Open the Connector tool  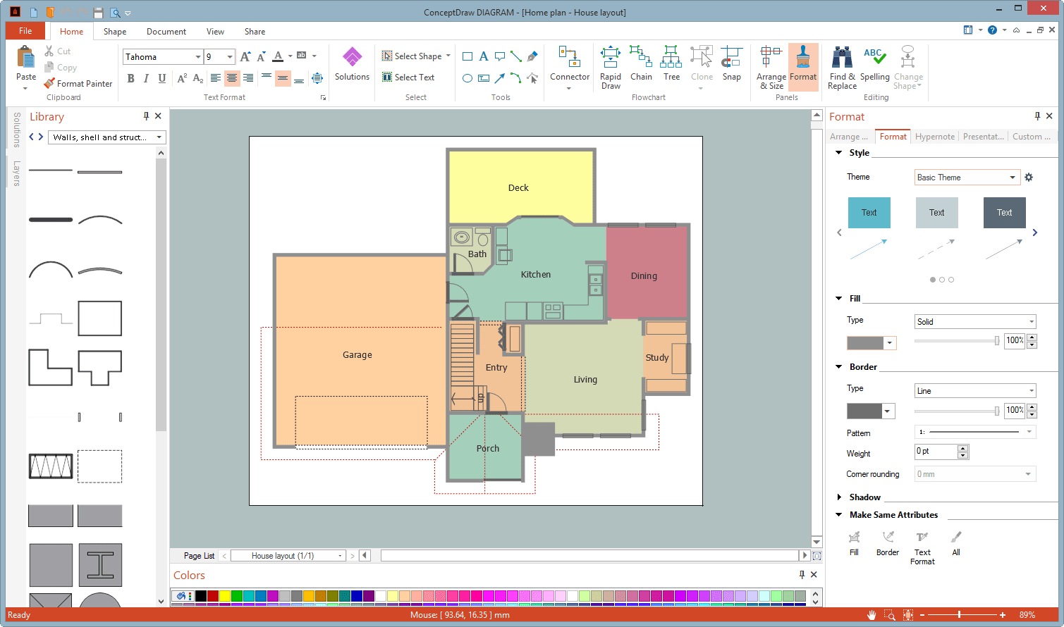[x=569, y=66]
